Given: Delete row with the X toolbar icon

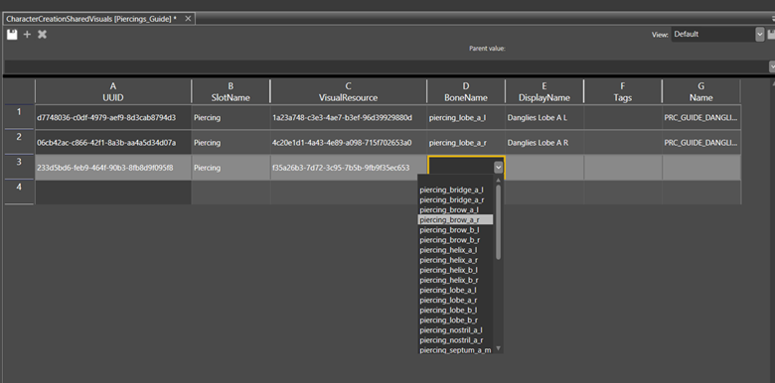Looking at the screenshot, I should pyautogui.click(x=42, y=35).
